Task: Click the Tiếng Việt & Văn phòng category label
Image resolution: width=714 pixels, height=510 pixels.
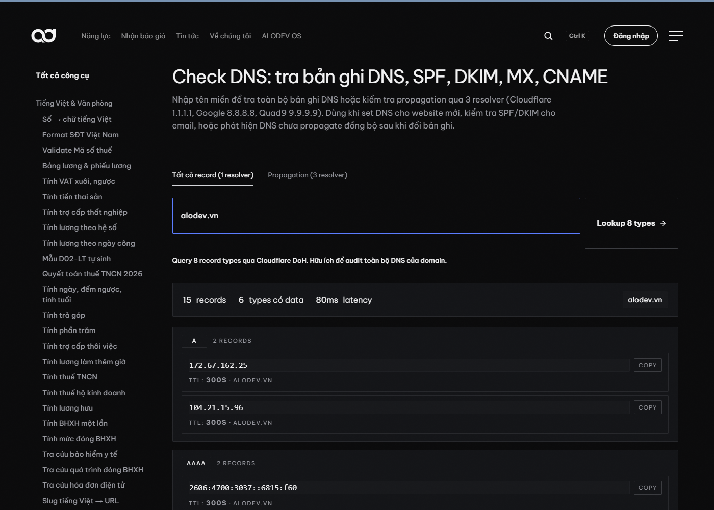Action: tap(74, 103)
